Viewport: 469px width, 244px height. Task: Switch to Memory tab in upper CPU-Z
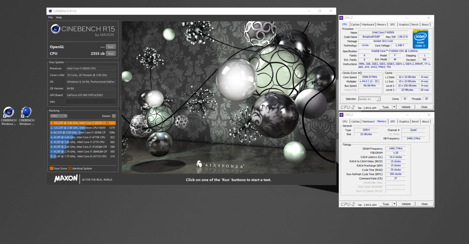click(x=381, y=25)
